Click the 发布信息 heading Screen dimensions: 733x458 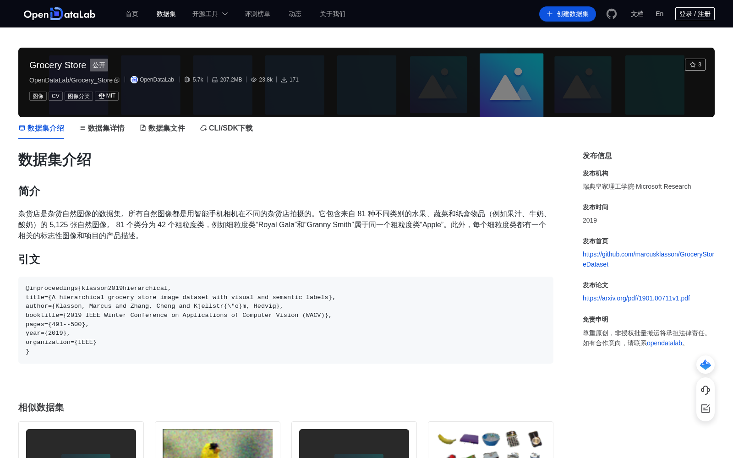(597, 156)
